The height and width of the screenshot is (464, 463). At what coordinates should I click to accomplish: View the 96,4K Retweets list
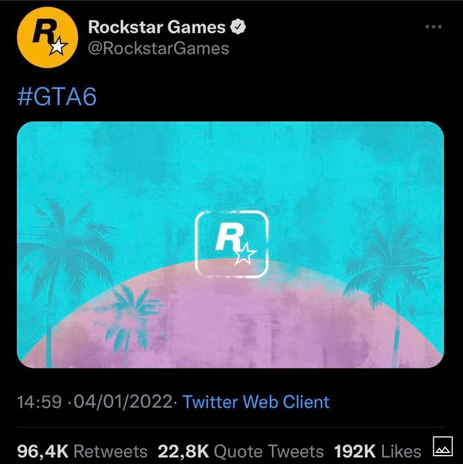82,452
